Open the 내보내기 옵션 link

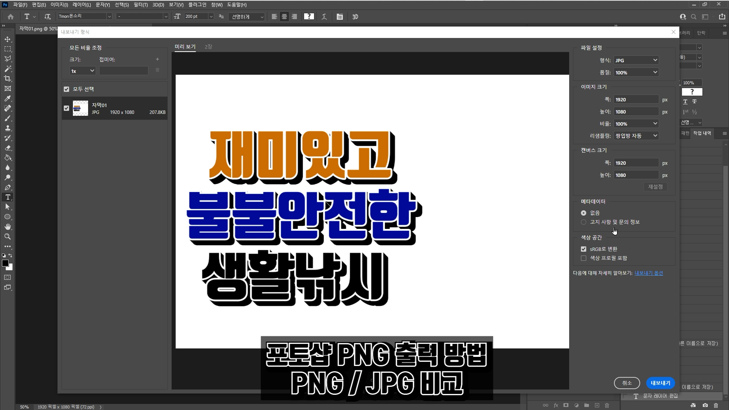coord(649,273)
